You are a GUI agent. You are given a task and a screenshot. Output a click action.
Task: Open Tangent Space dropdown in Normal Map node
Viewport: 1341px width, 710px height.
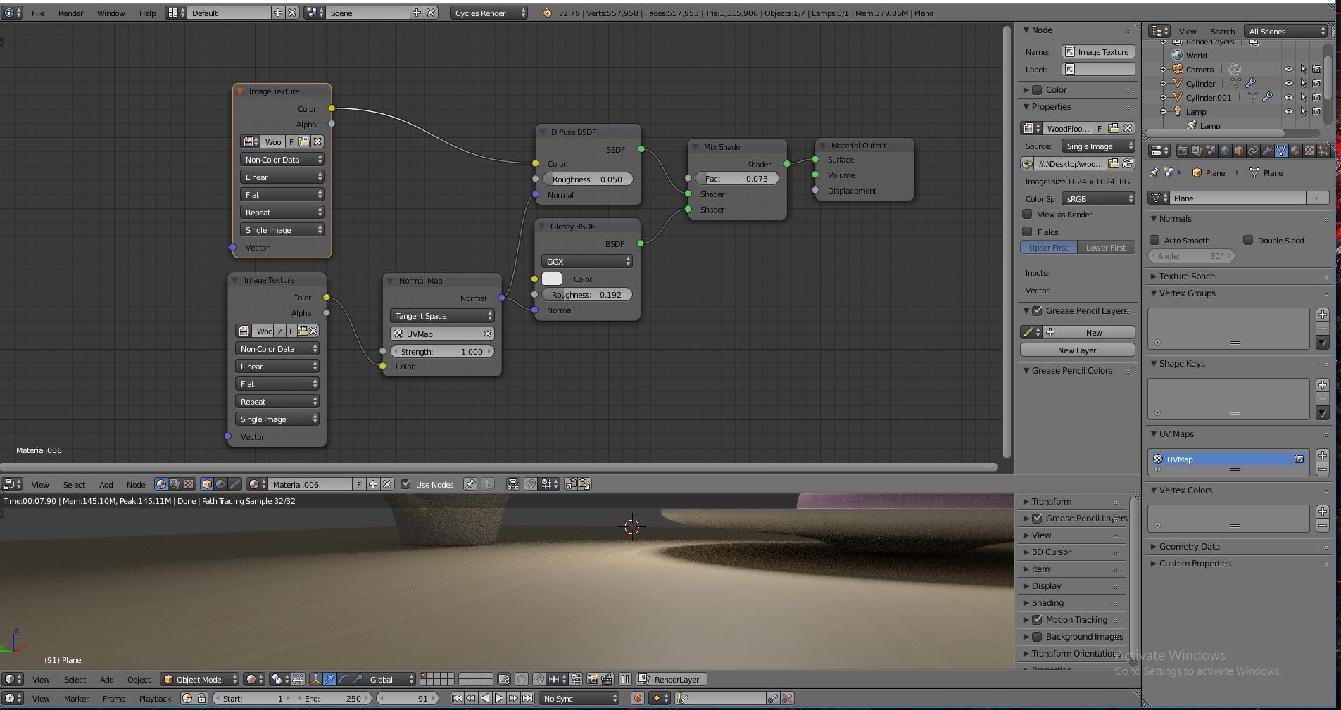pyautogui.click(x=442, y=316)
